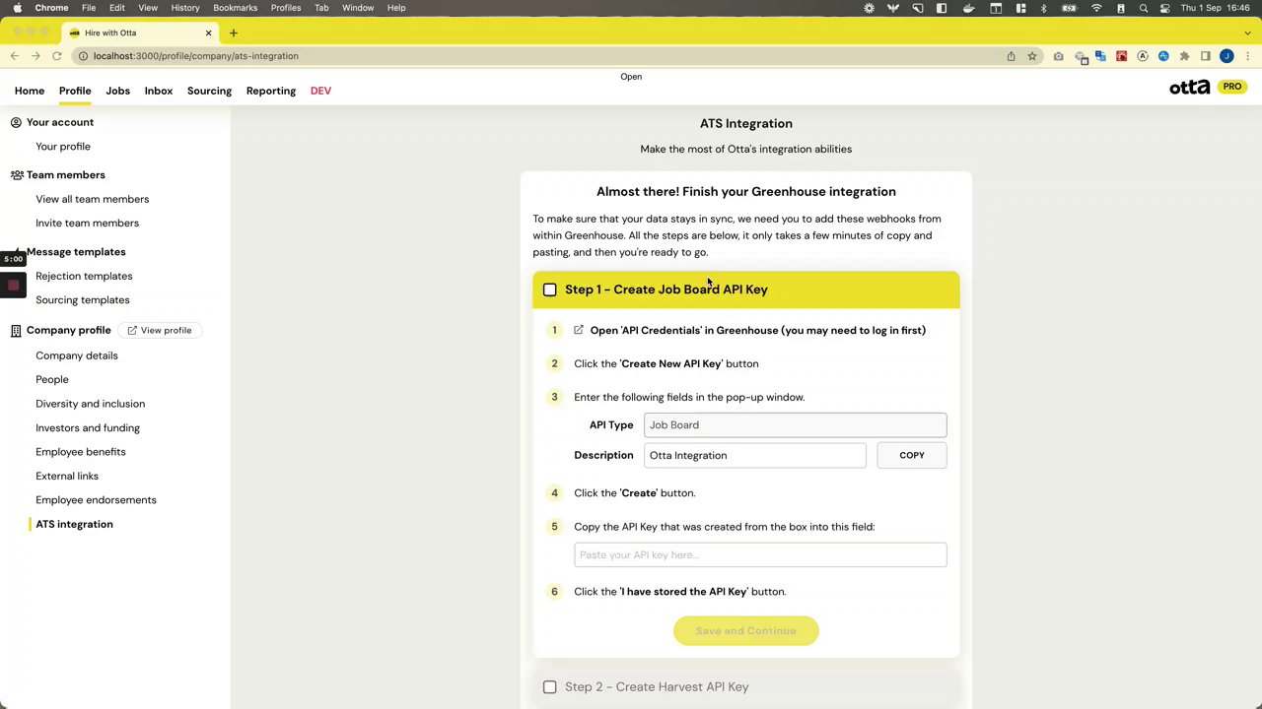
Task: Click the red extension icon in Chrome toolbar
Action: 1121,56
